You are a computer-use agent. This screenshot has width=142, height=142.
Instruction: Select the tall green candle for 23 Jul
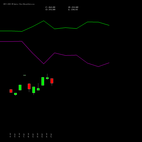click(x=43, y=81)
